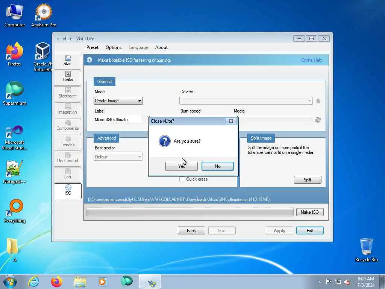Click the Split button

tap(308, 179)
